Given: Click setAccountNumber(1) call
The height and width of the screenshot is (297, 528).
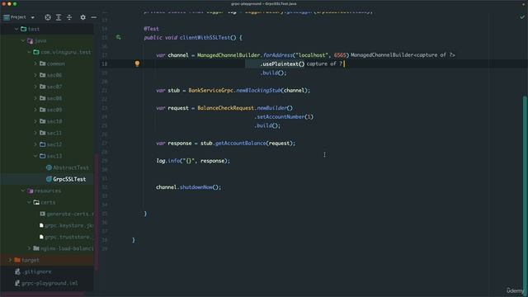Looking at the screenshot, I should [x=284, y=116].
